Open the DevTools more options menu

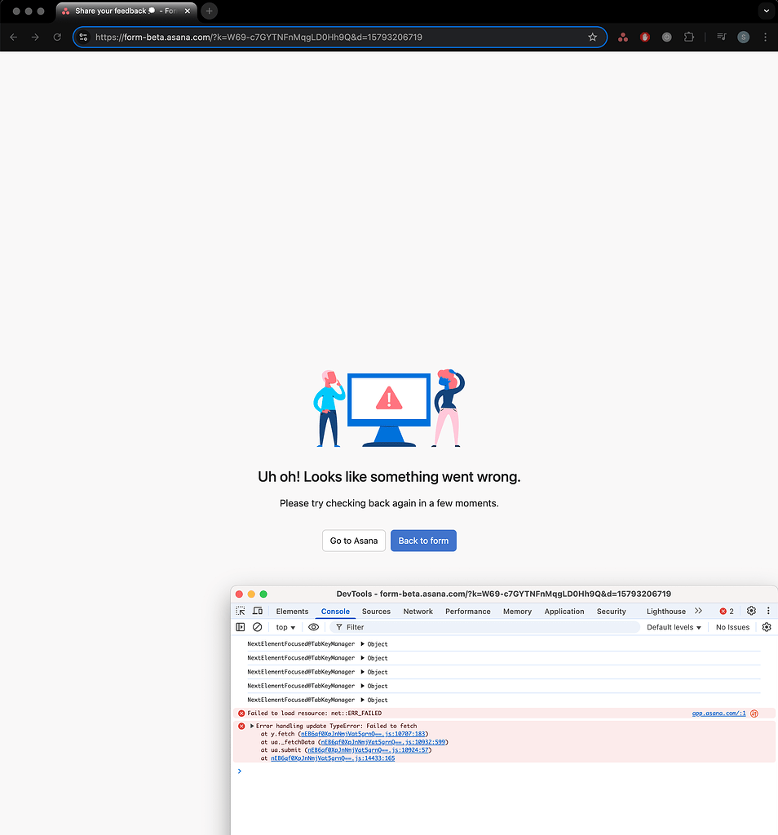(x=767, y=611)
